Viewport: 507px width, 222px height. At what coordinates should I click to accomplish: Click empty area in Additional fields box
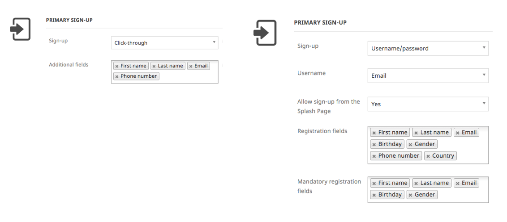(x=188, y=76)
